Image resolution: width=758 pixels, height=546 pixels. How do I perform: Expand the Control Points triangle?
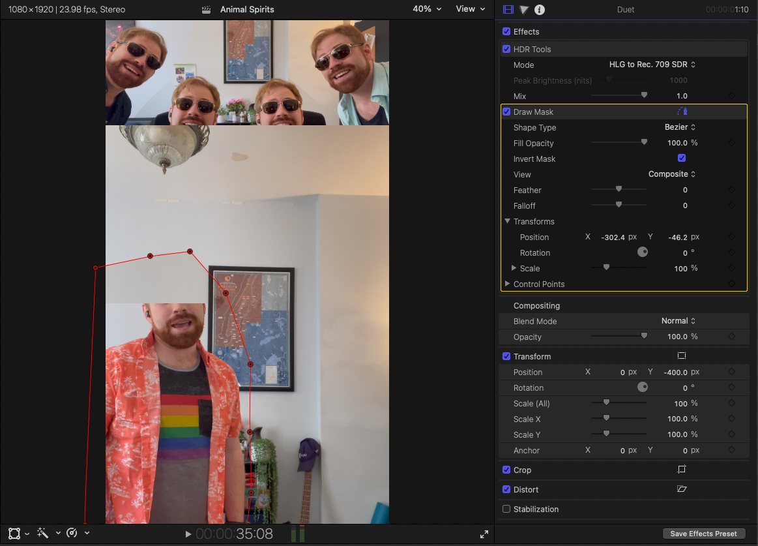507,283
